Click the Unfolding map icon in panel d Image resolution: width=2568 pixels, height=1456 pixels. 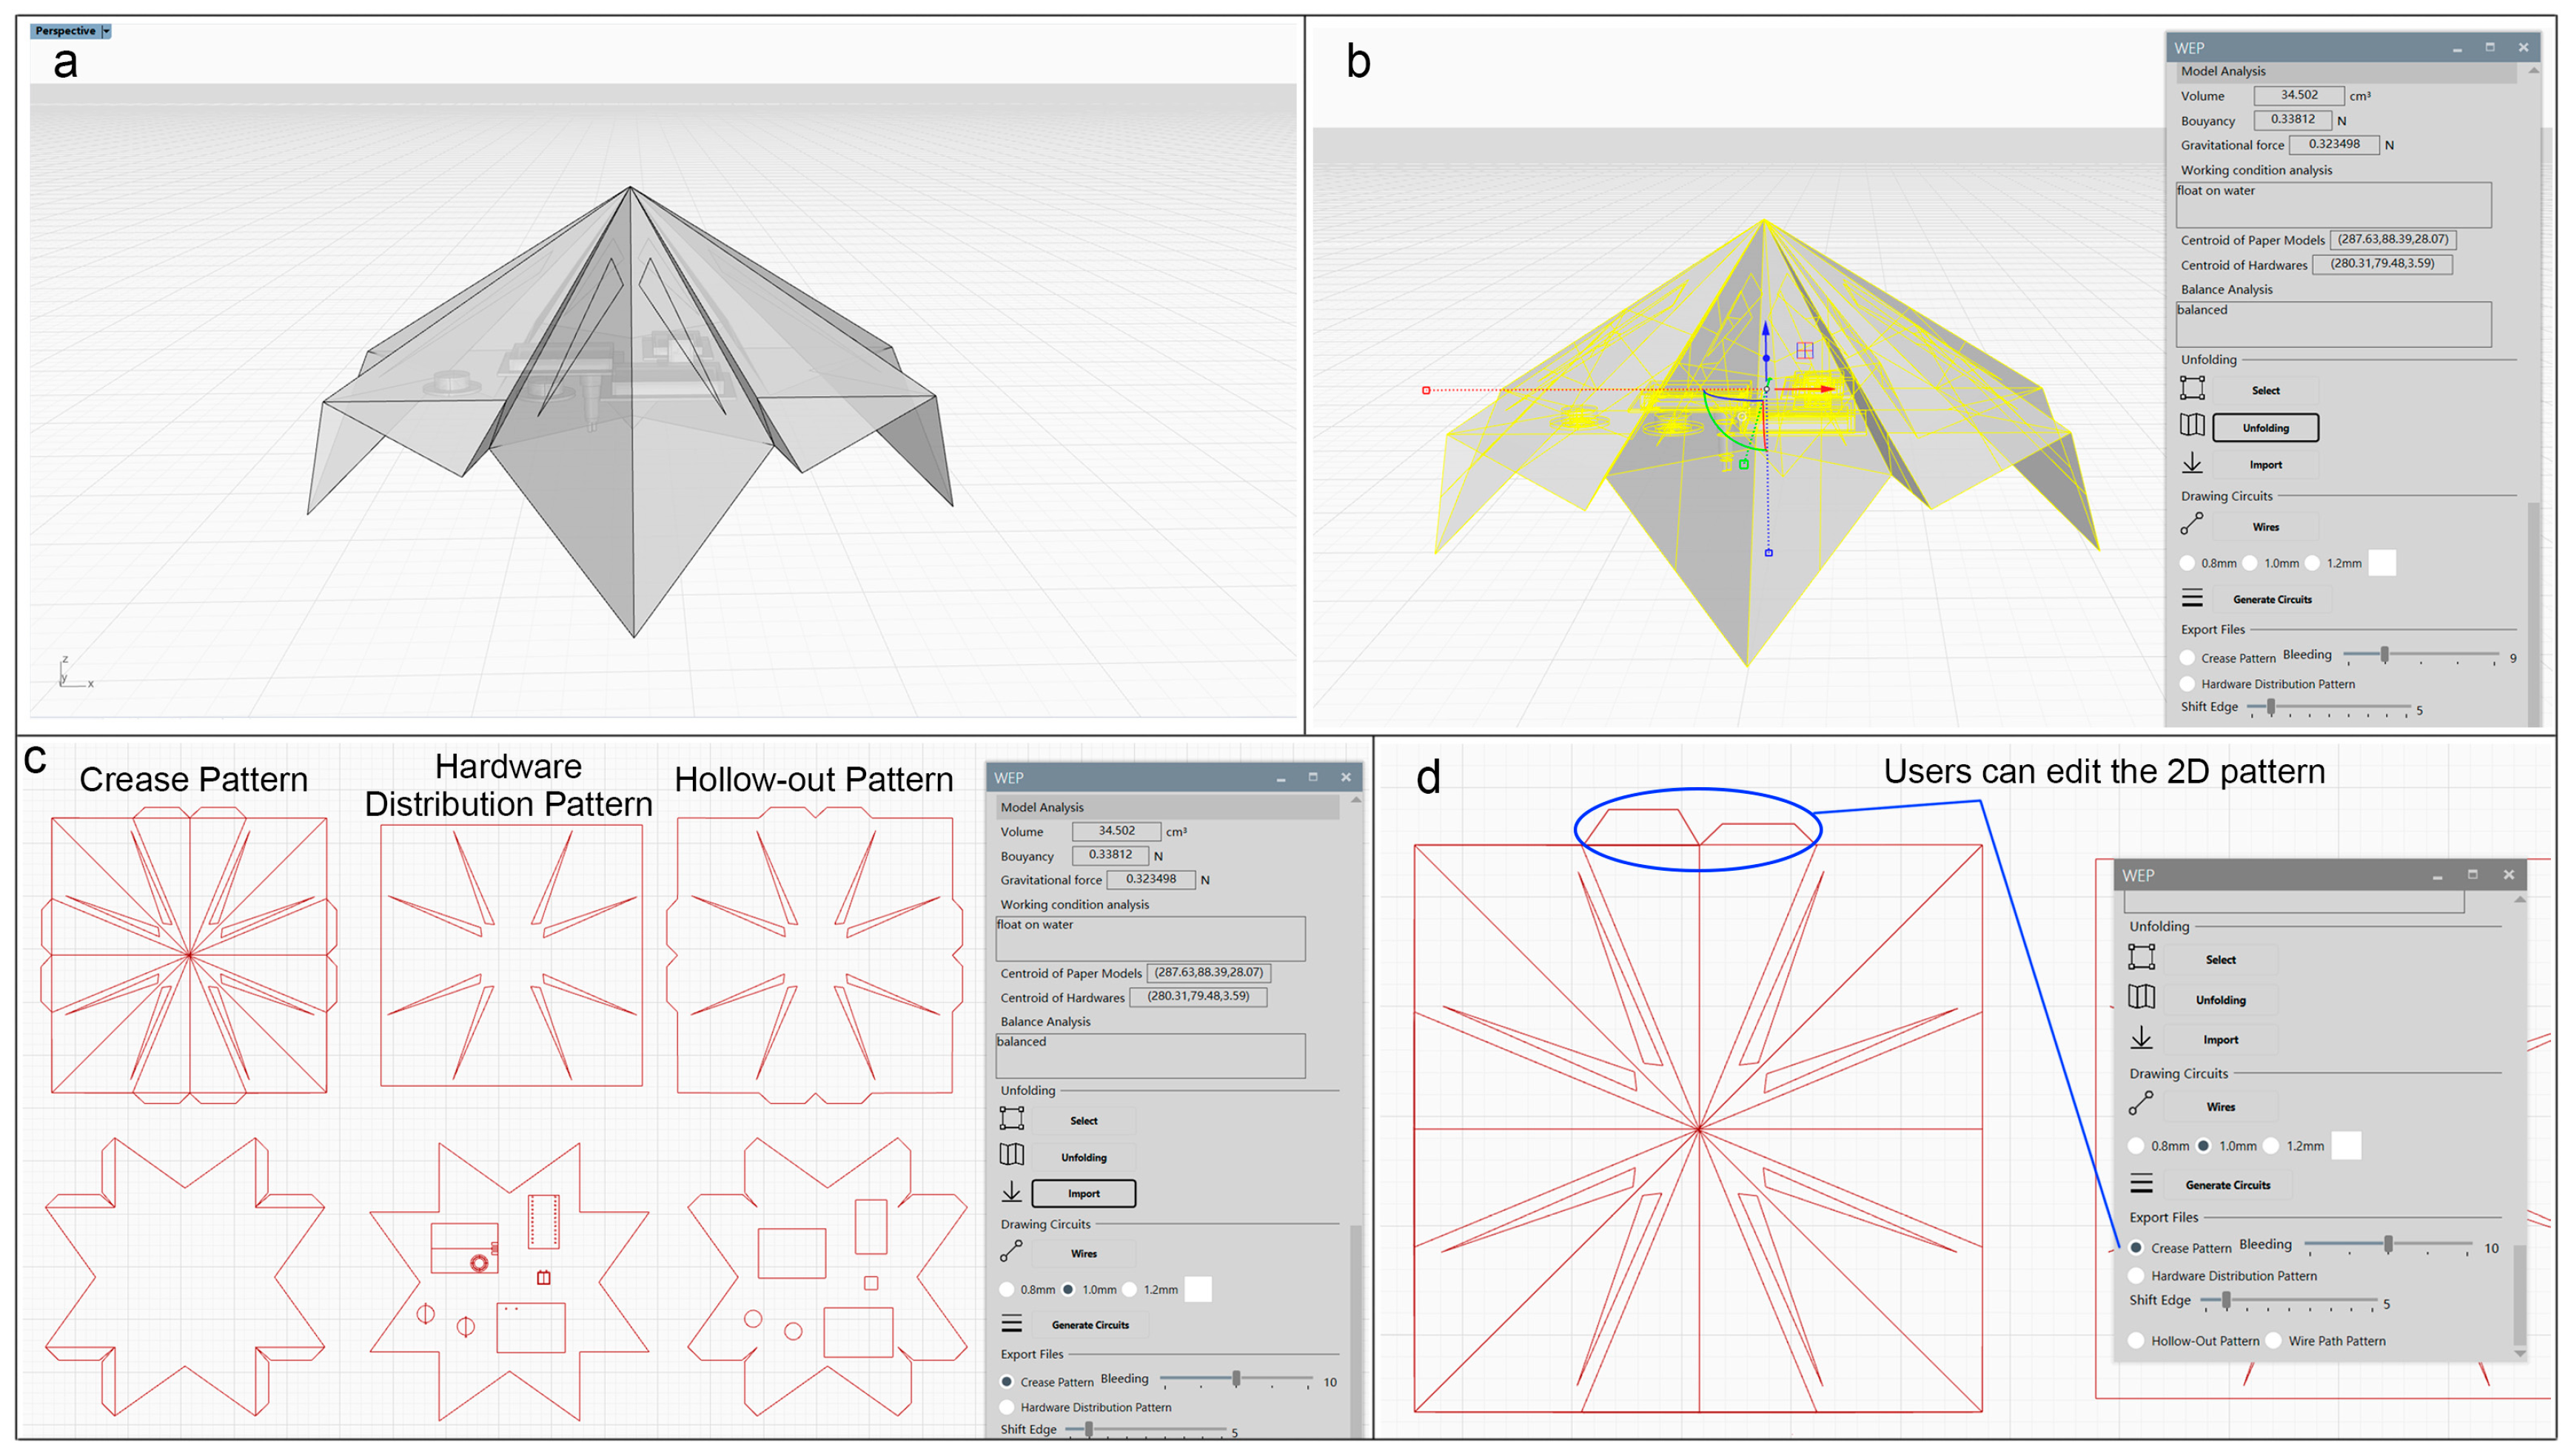[x=2141, y=998]
